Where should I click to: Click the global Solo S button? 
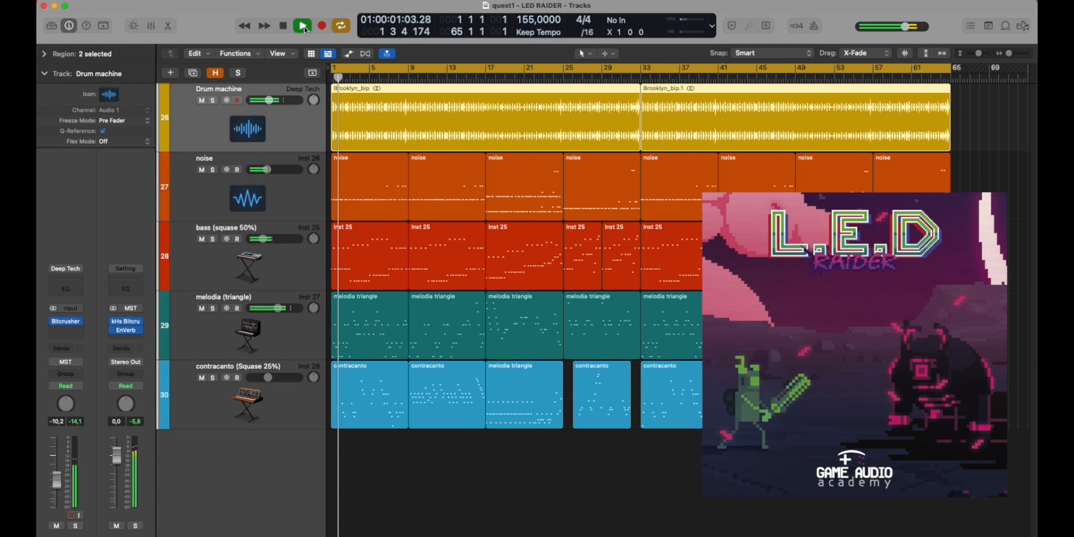click(238, 73)
